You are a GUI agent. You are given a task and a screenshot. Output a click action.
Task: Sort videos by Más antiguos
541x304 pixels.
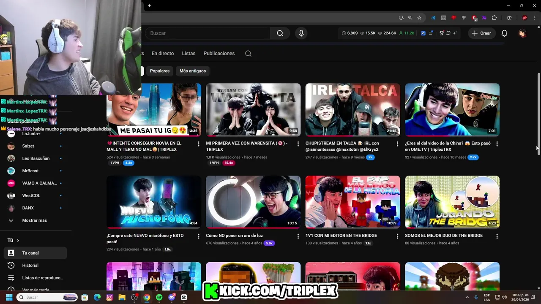(x=193, y=71)
